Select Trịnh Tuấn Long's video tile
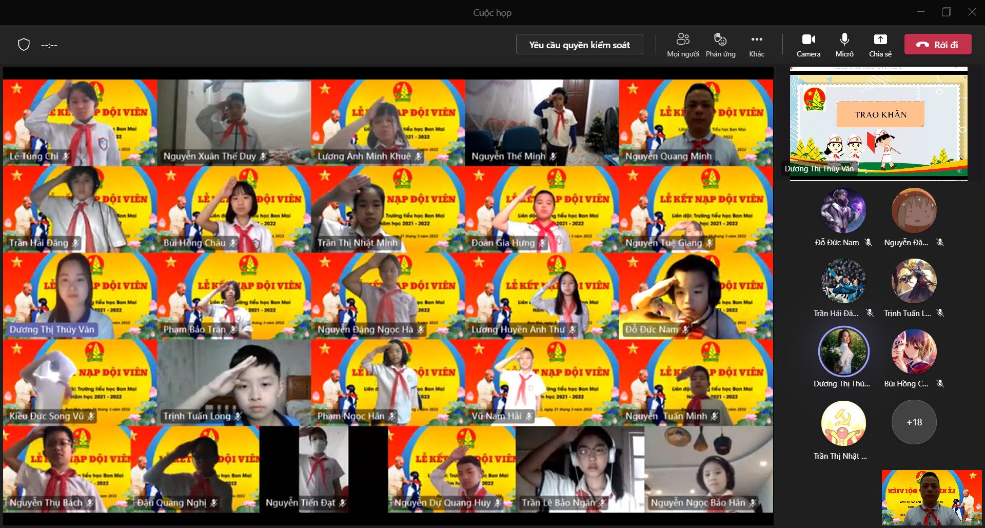Image resolution: width=985 pixels, height=528 pixels. click(234, 382)
